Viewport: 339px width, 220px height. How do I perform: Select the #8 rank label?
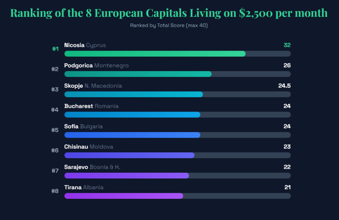(x=55, y=191)
